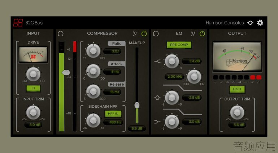Click the Attack knob

pyautogui.click(x=93, y=71)
